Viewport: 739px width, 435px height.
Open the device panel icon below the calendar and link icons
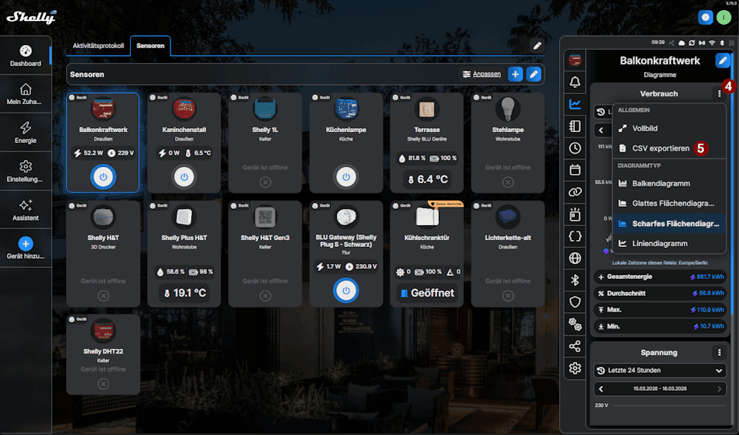tap(575, 214)
